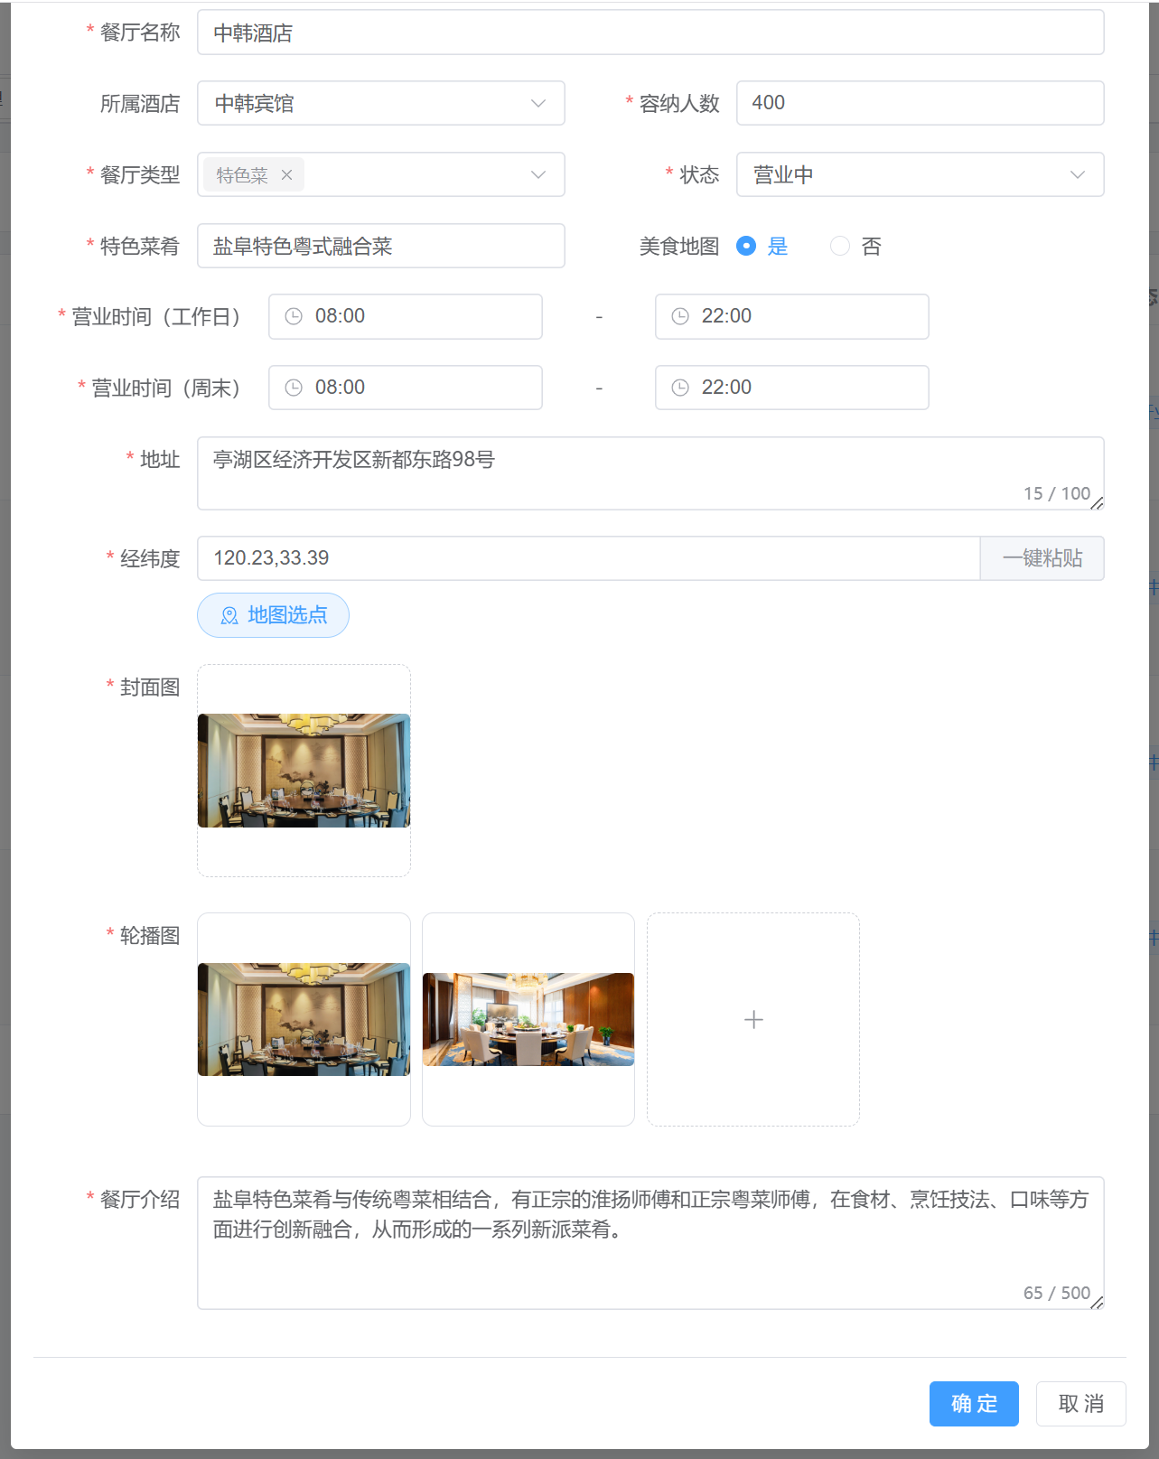The image size is (1159, 1459).
Task: Select the second 轮播图 carousel thumbnail
Action: click(528, 1019)
